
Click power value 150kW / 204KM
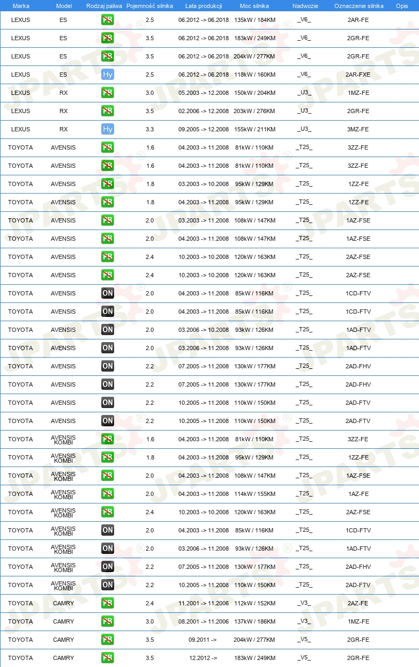tap(255, 93)
